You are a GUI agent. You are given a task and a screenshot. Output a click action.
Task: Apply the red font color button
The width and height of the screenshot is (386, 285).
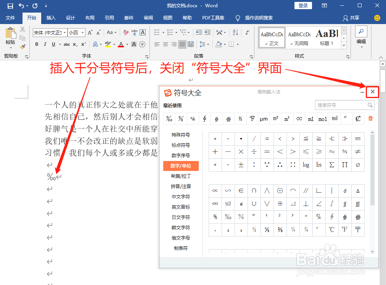click(x=121, y=44)
